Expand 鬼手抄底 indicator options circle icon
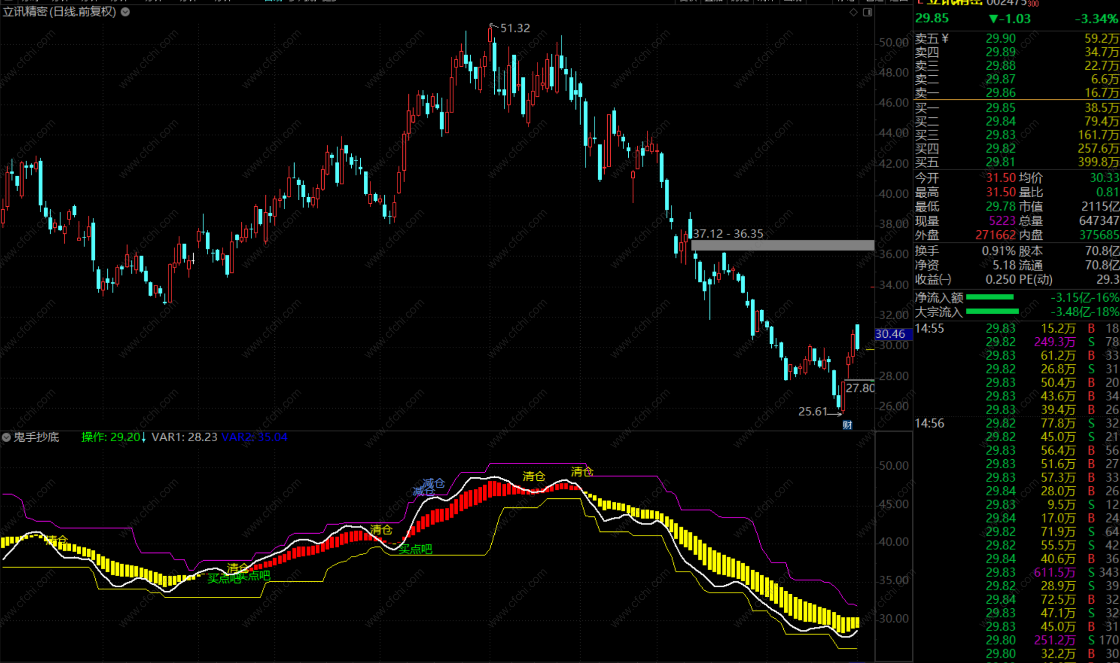 pyautogui.click(x=6, y=437)
